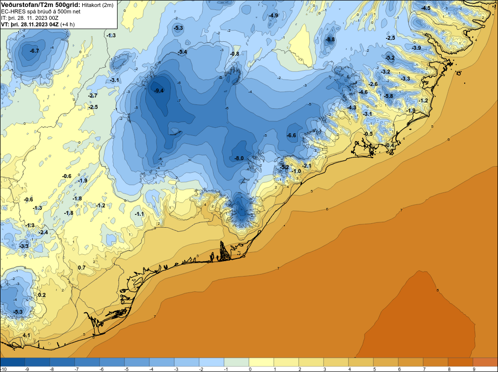Viewport: 498px width, 372px height.
Task: Click the -3.9 temperature label
Action: (x=416, y=48)
